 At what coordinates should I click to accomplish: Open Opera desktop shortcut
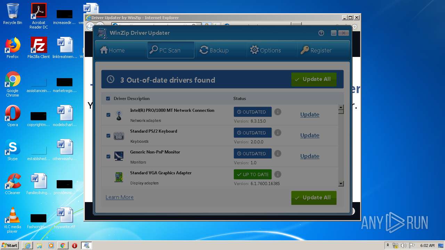(x=13, y=116)
